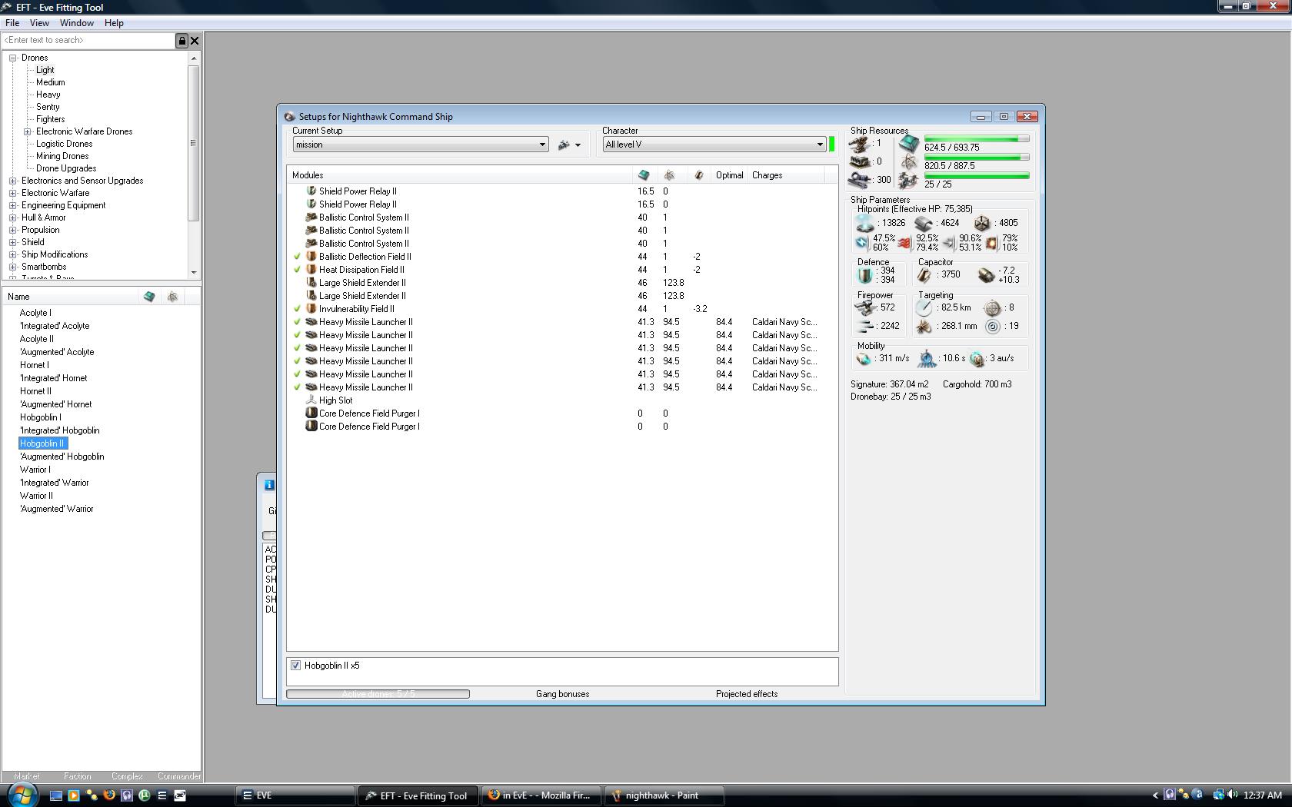Expand the Hull & Armor tree node
This screenshot has width=1292, height=807.
13,218
